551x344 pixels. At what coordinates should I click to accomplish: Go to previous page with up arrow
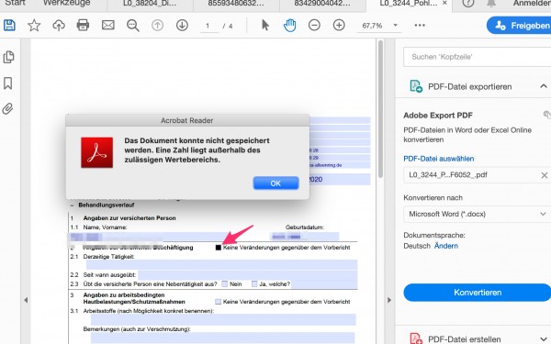pyautogui.click(x=157, y=26)
